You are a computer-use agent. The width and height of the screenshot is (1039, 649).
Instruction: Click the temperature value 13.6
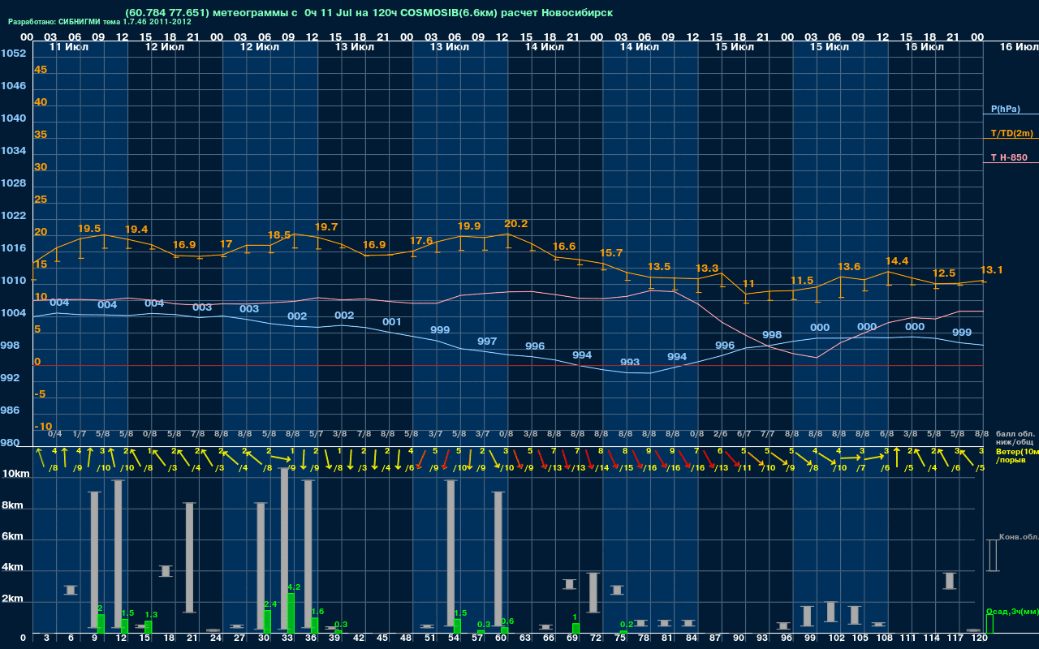[x=849, y=267]
